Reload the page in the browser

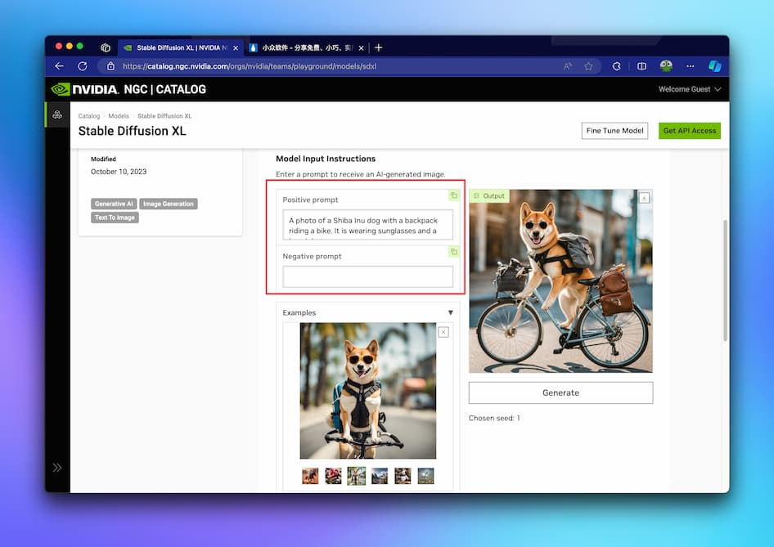tap(83, 66)
